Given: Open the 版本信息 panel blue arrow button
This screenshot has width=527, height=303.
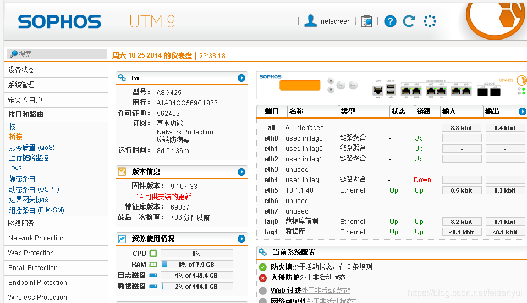Looking at the screenshot, I should tap(241, 172).
